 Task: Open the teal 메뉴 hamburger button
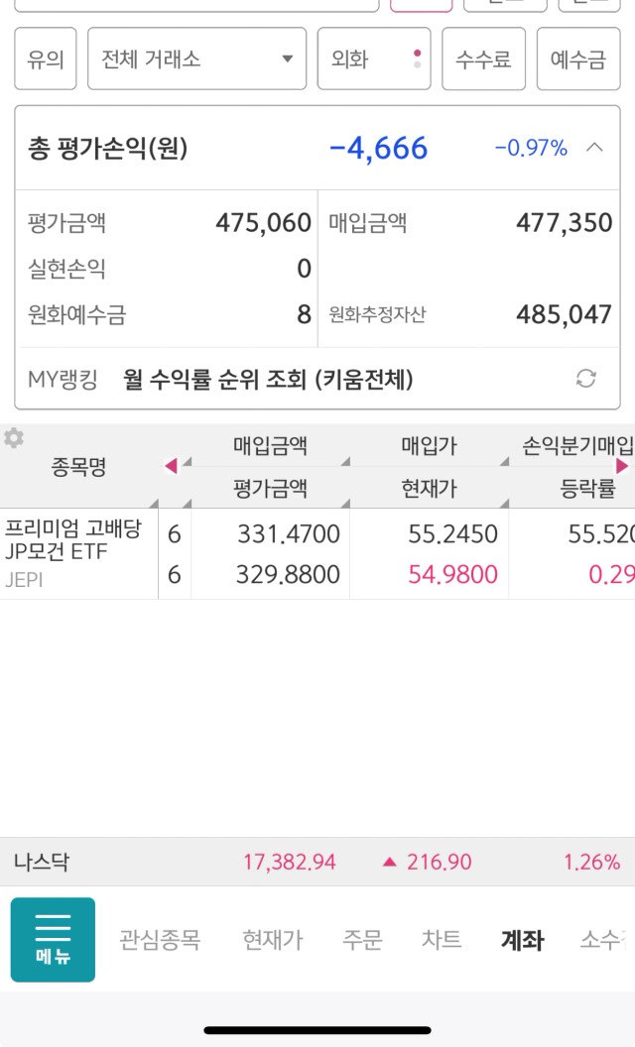(x=53, y=940)
